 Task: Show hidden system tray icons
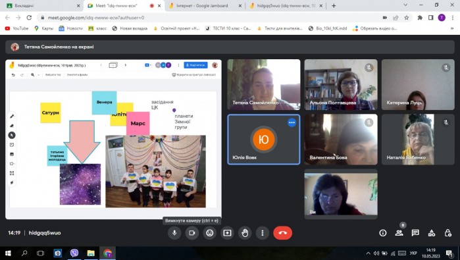coord(368,253)
